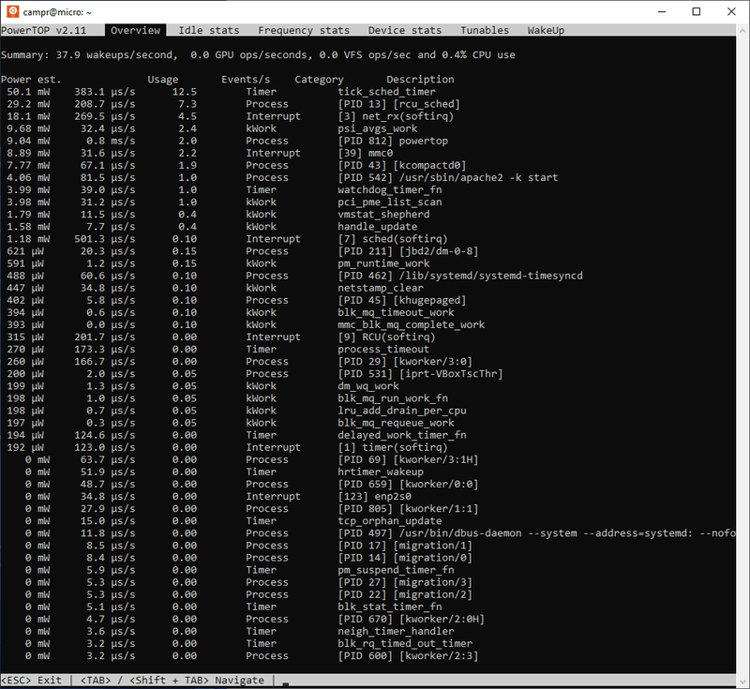
Task: Click the systemd-timesyncd process entry
Action: coord(460,276)
